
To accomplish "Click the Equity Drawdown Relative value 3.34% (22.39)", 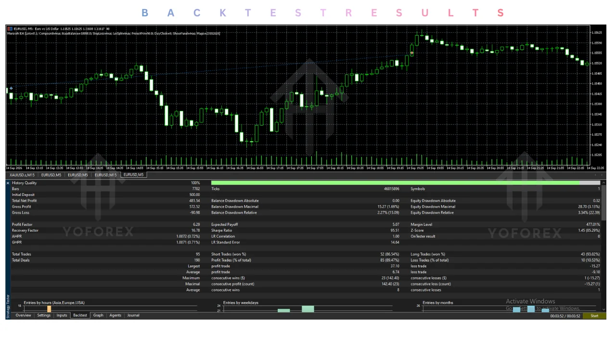I will pyautogui.click(x=589, y=212).
